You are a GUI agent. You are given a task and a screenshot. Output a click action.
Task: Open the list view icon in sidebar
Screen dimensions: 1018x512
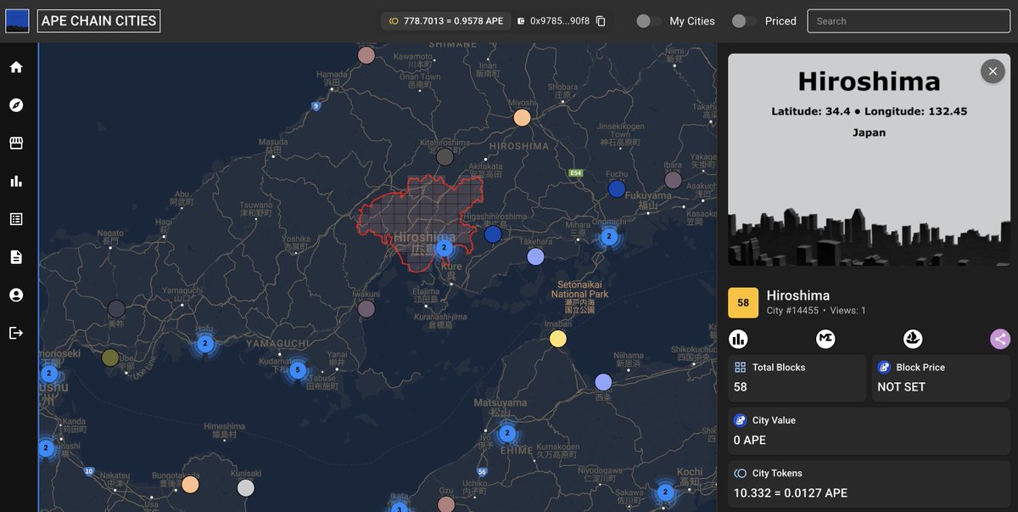pos(16,219)
